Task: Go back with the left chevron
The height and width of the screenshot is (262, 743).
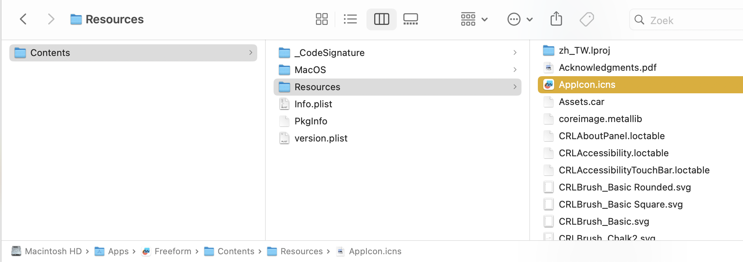Action: click(x=23, y=19)
